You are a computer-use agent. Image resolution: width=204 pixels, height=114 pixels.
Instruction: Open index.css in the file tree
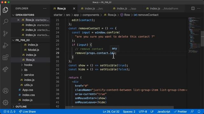(28, 95)
